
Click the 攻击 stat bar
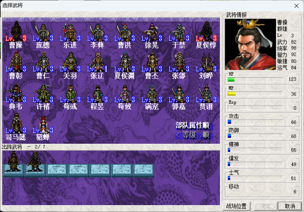[x=255, y=122]
